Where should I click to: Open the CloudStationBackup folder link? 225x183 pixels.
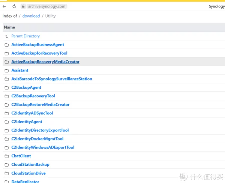click(x=30, y=165)
